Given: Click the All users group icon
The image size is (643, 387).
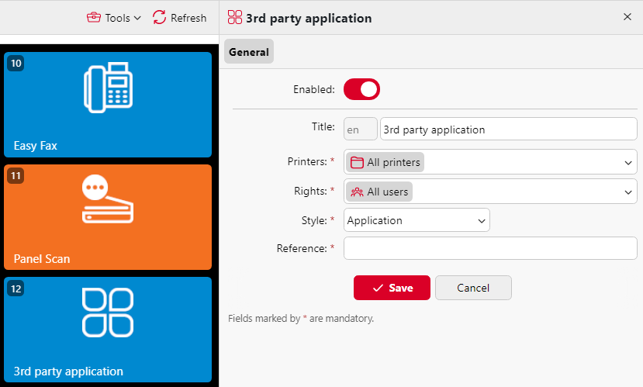Looking at the screenshot, I should (x=357, y=192).
